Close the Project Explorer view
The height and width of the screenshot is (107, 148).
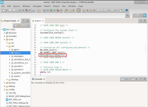[x=18, y=21]
